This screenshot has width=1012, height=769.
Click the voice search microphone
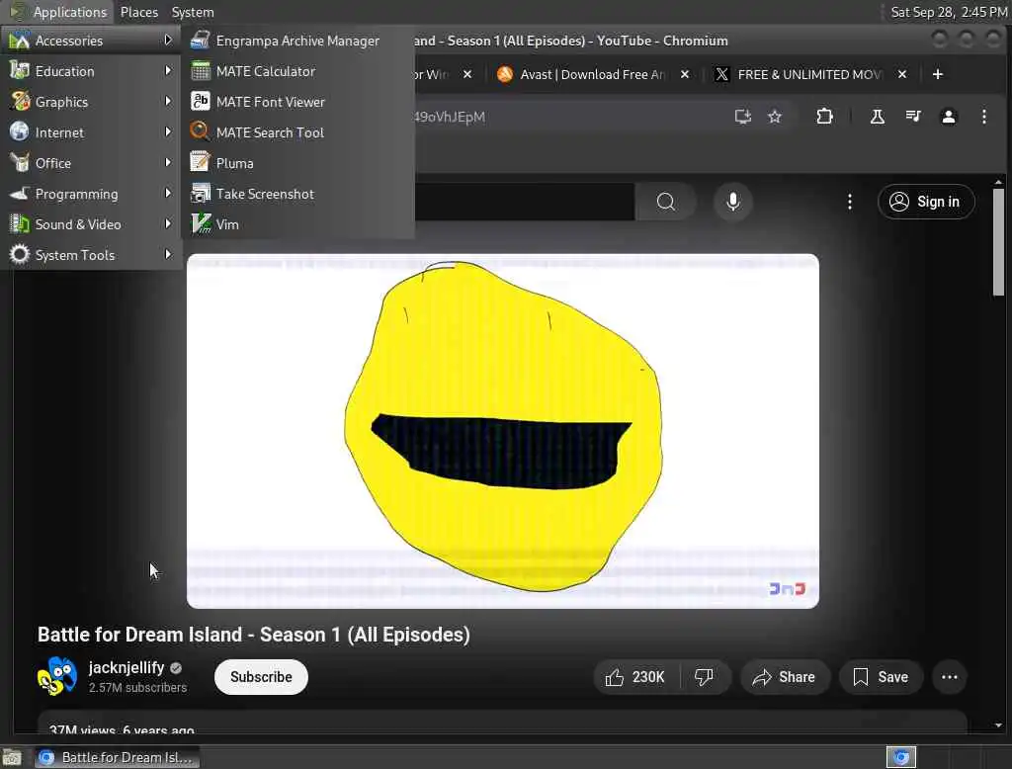coord(732,202)
